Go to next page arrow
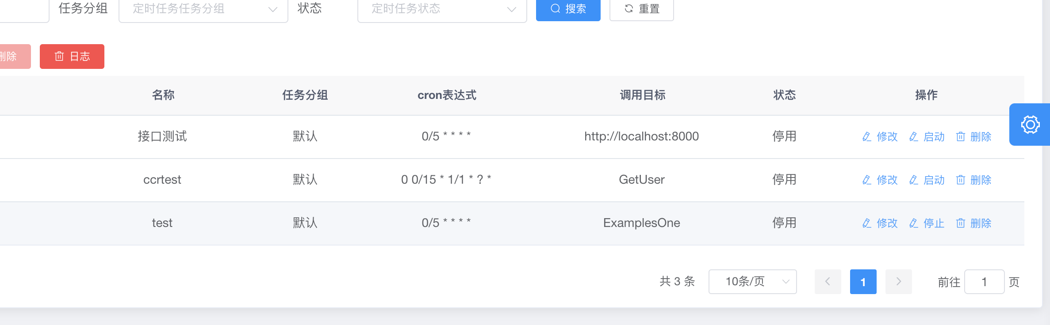This screenshot has height=325, width=1050. (899, 282)
